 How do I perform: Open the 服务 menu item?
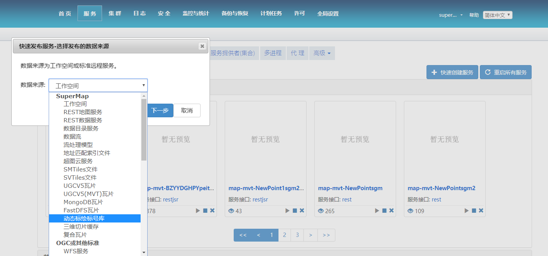tap(90, 13)
